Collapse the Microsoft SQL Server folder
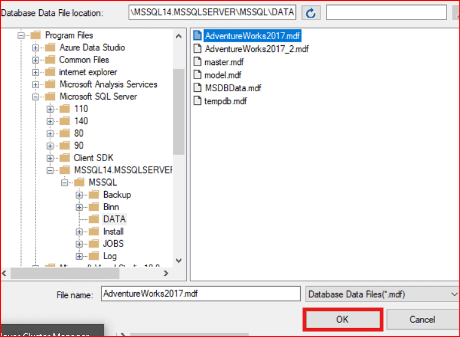460x337 pixels. pyautogui.click(x=36, y=97)
